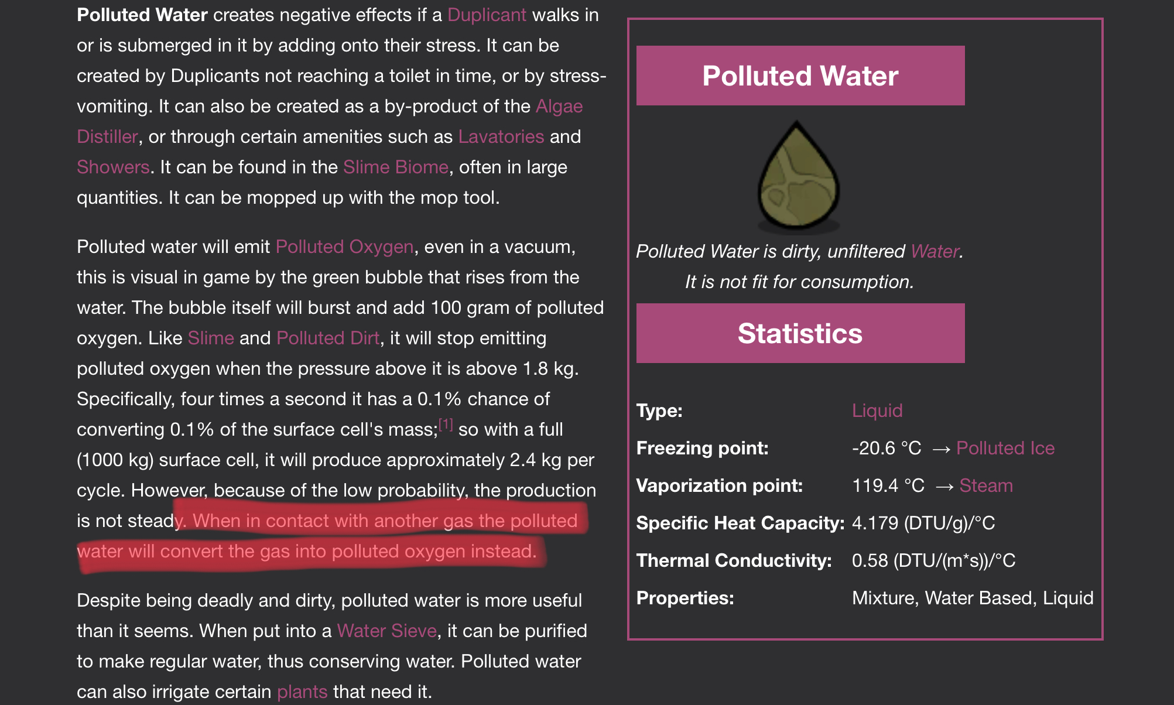Go to the Polluted Ice page
The image size is (1174, 705).
tap(1005, 449)
